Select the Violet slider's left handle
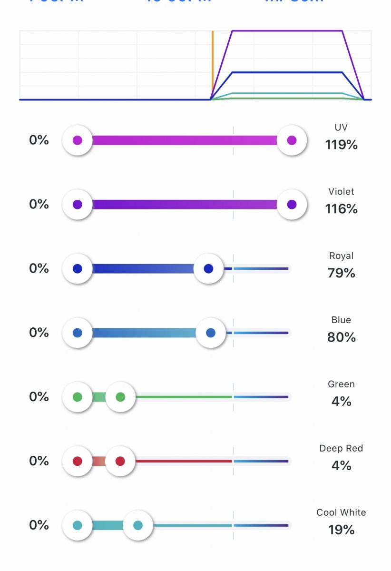This screenshot has width=391, height=571. pyautogui.click(x=78, y=205)
